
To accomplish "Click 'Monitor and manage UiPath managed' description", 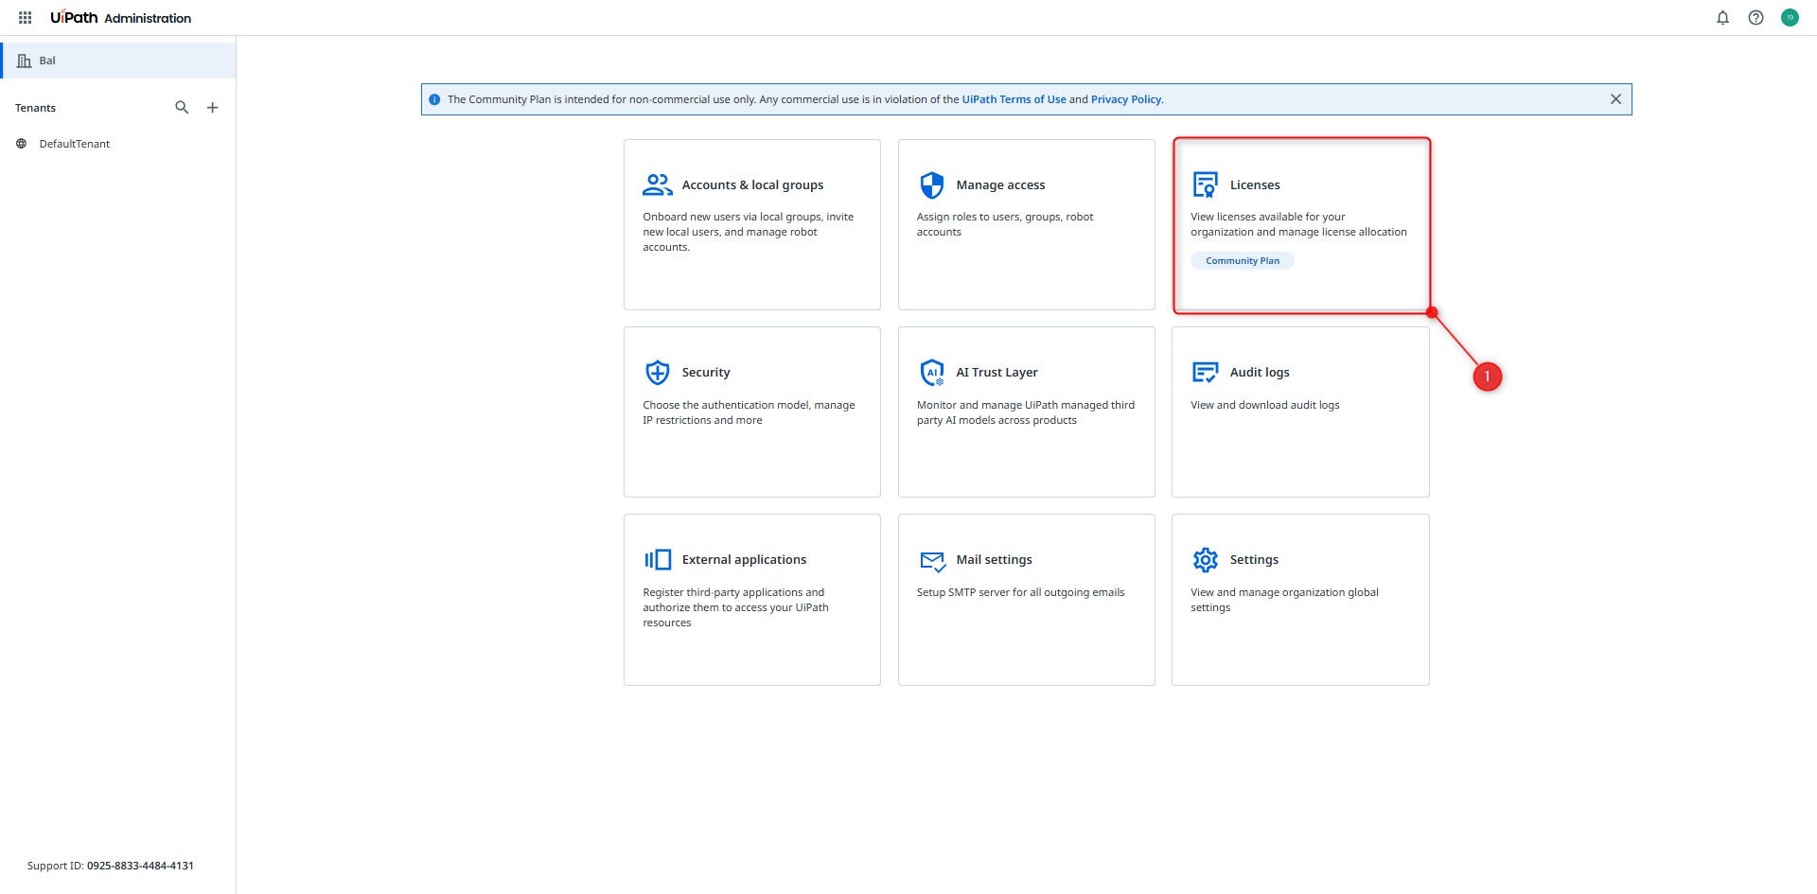I will point(1026,412).
